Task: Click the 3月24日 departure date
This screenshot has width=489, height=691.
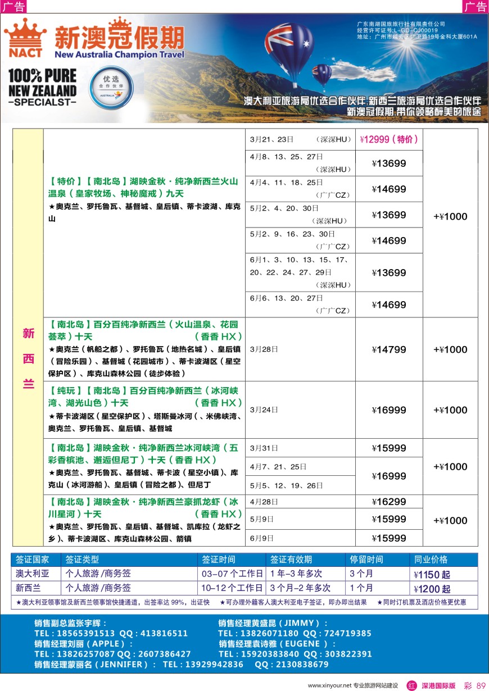Action: point(264,410)
